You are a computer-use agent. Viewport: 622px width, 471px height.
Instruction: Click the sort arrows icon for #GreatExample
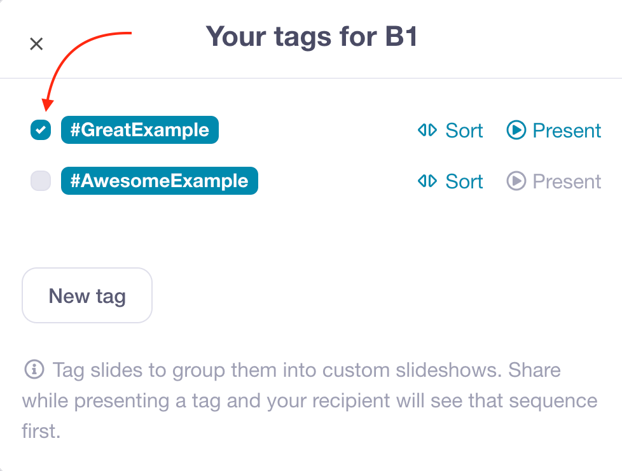tap(427, 130)
